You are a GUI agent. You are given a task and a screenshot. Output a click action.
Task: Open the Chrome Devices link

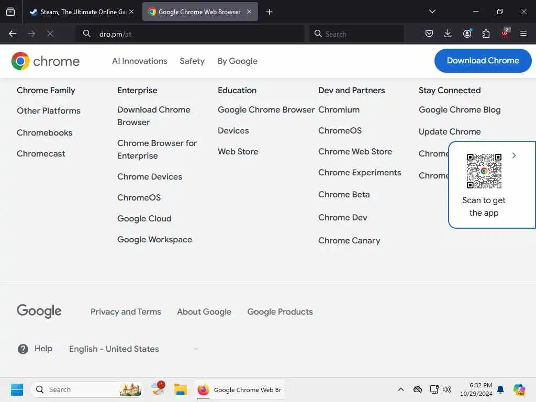coord(150,177)
